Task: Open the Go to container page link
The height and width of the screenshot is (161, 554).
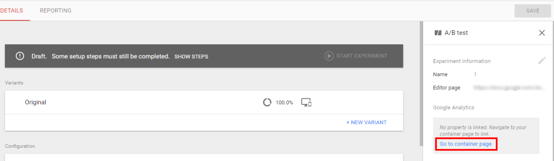Action: [x=466, y=144]
